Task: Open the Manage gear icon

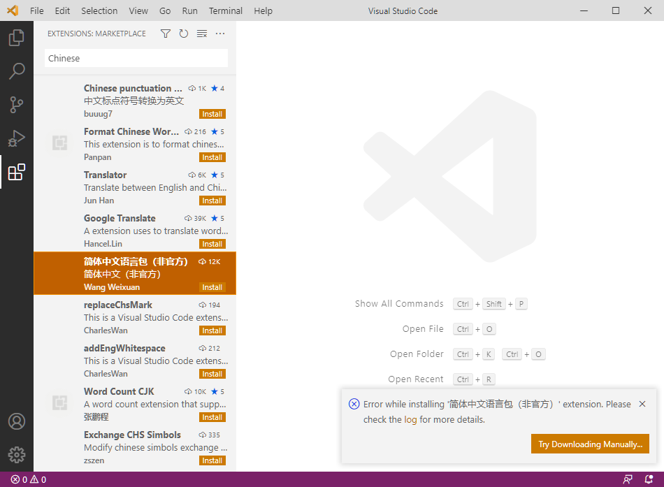Action: [17, 455]
